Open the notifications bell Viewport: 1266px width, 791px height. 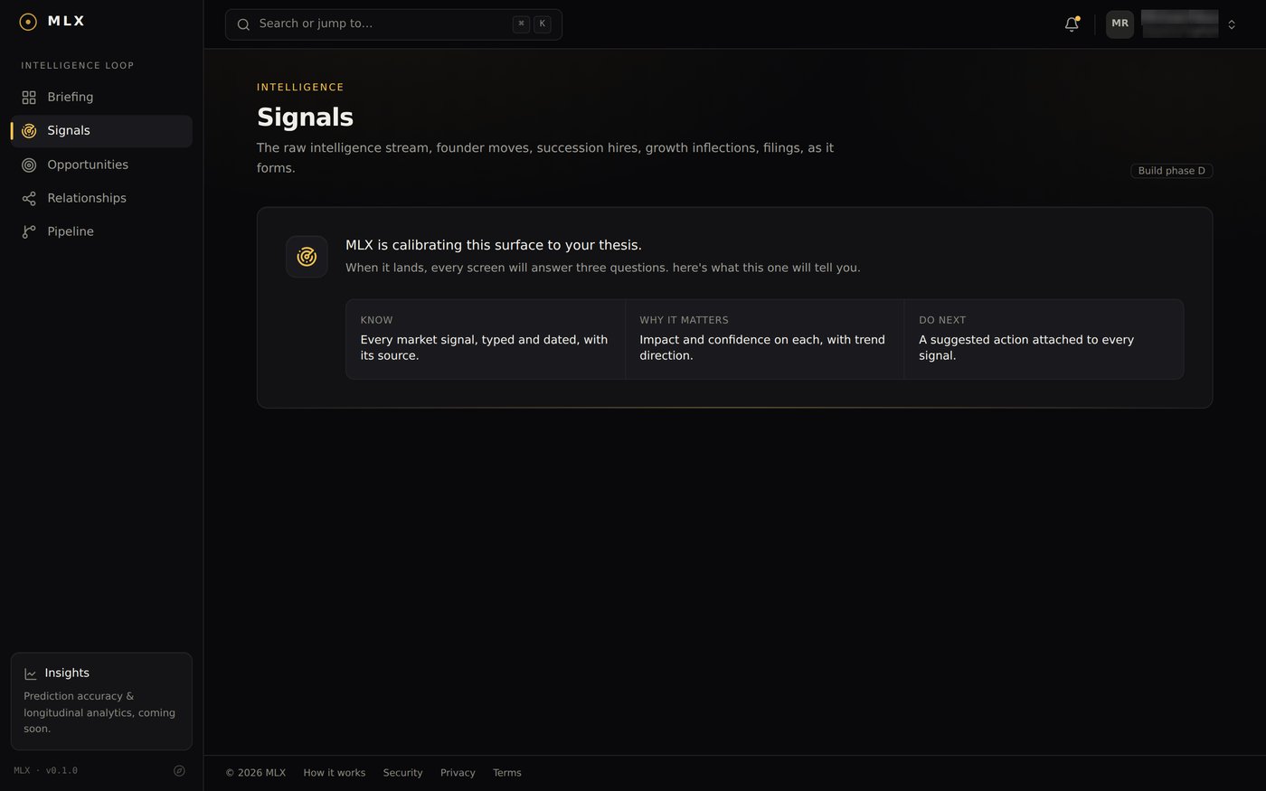tap(1072, 24)
